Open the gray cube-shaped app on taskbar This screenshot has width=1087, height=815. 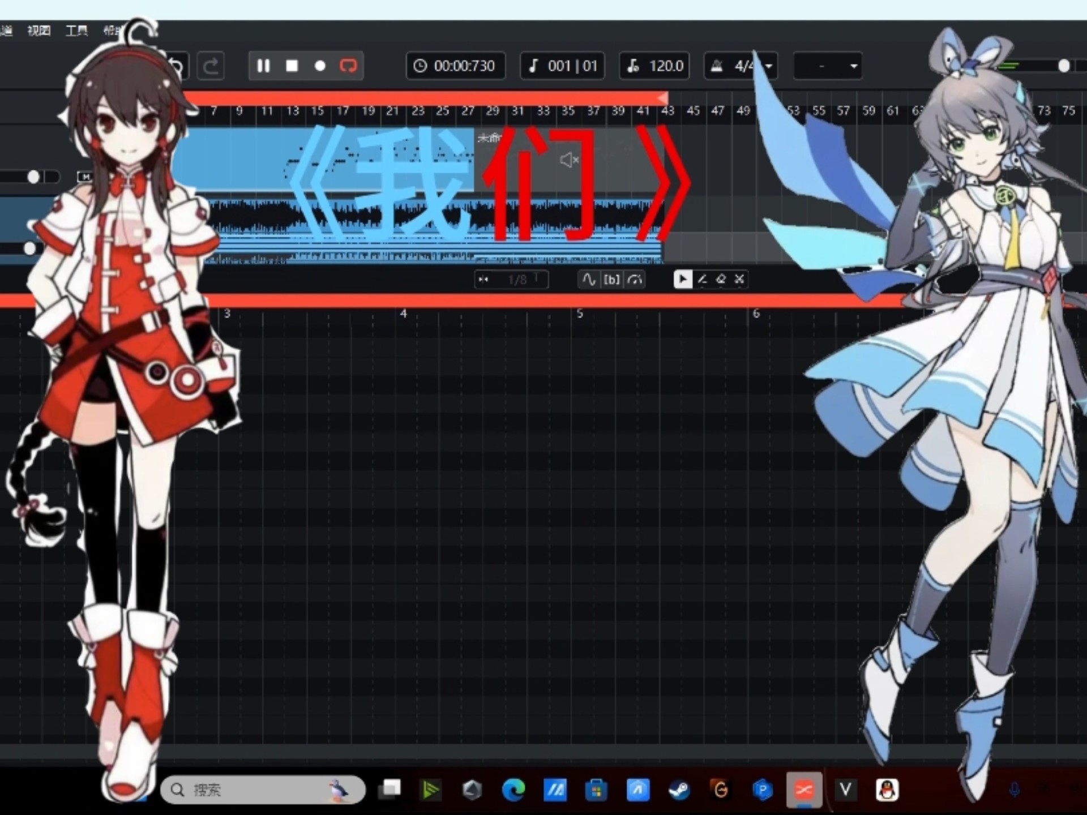(472, 790)
